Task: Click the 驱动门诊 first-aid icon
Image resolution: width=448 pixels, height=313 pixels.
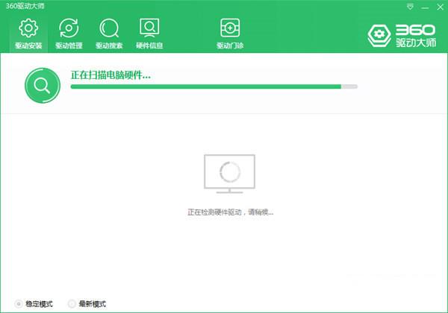Action: pos(230,28)
